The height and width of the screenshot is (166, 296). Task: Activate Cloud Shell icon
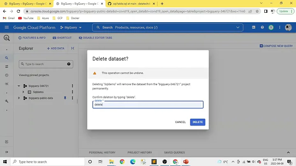click(254, 28)
